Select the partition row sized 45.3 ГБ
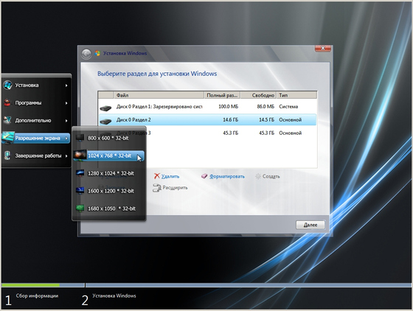The width and height of the screenshot is (413, 311). point(207,133)
